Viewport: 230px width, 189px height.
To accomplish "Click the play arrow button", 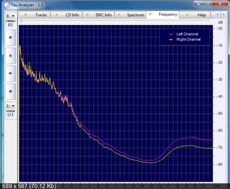I will 10,73.
